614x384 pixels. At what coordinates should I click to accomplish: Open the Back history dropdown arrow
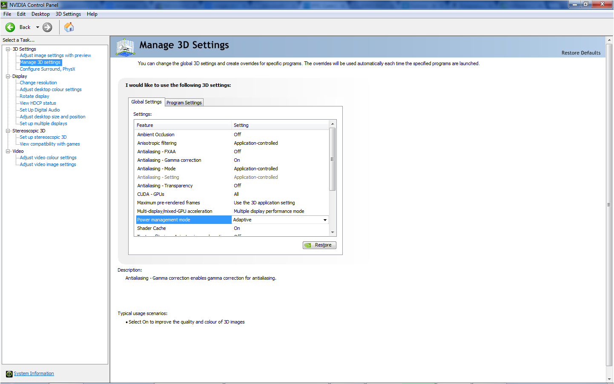tap(37, 27)
